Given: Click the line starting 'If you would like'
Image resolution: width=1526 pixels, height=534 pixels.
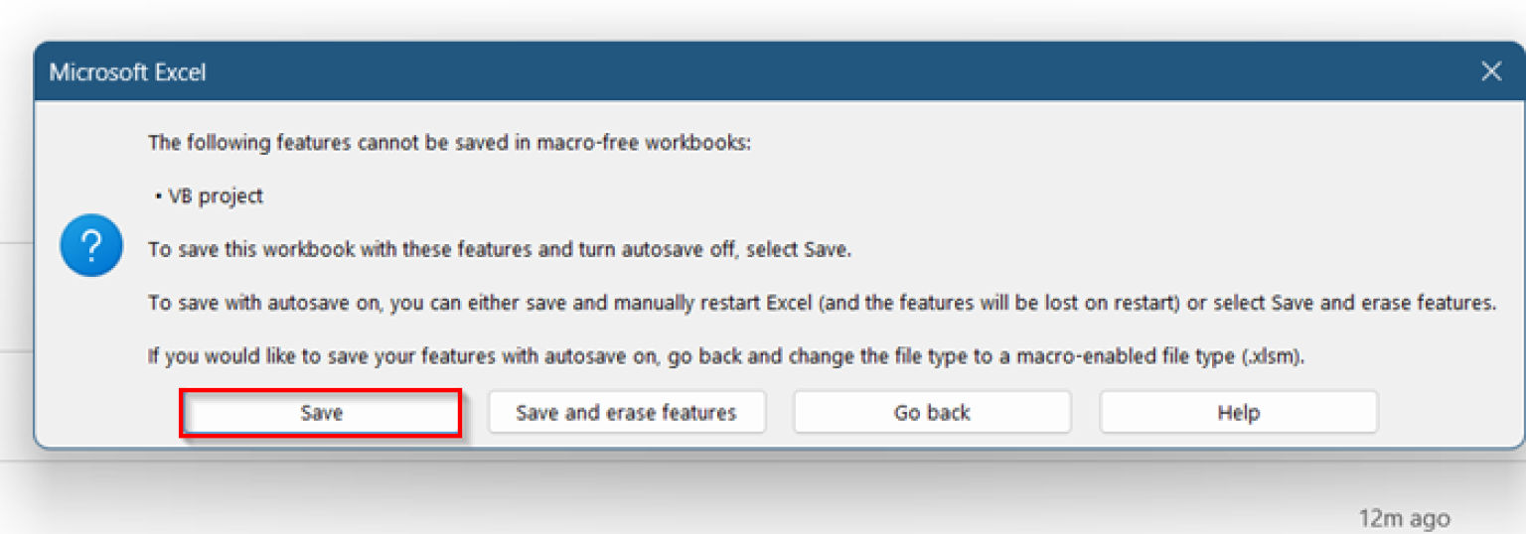Looking at the screenshot, I should (x=725, y=357).
